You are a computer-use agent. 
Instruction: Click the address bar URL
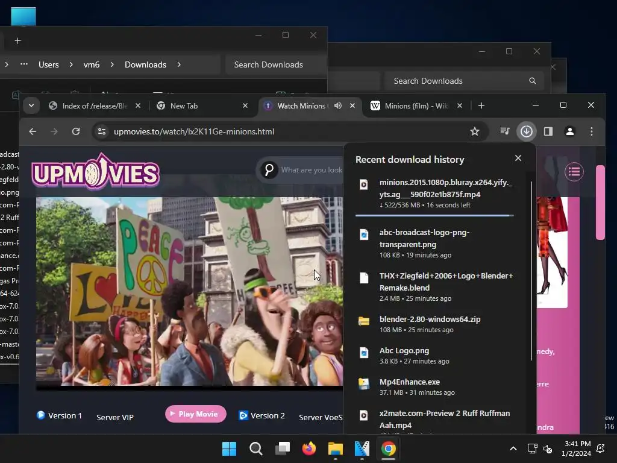click(x=194, y=131)
